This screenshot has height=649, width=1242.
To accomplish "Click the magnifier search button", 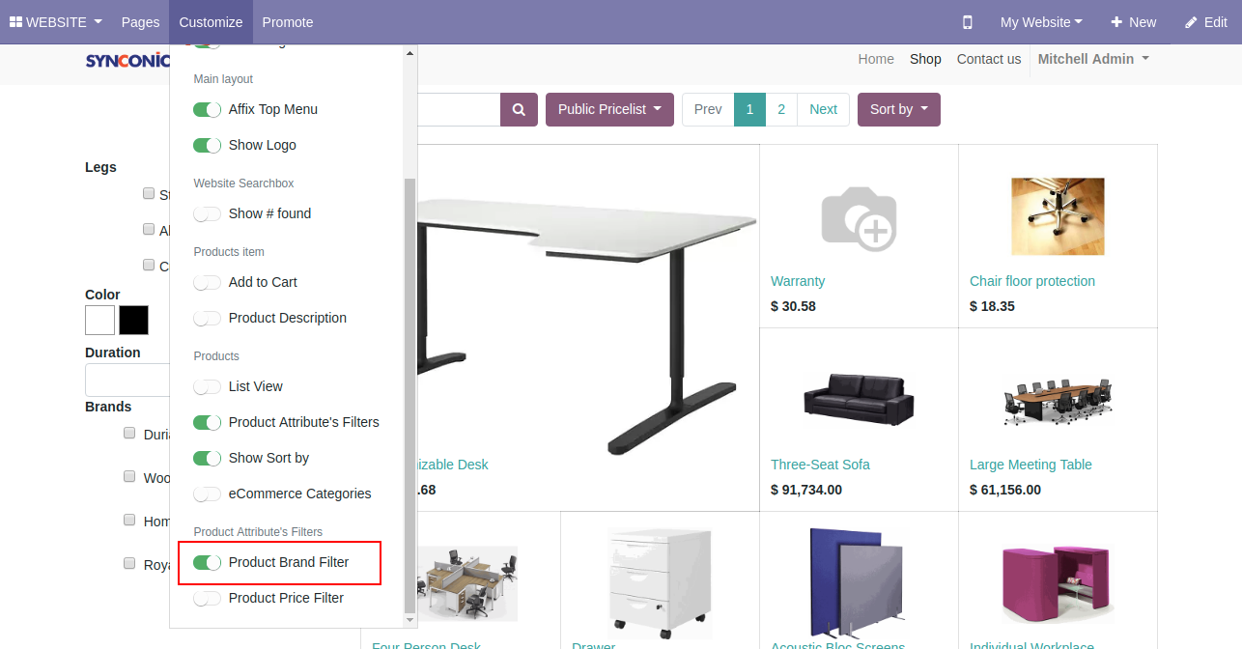I will (519, 110).
